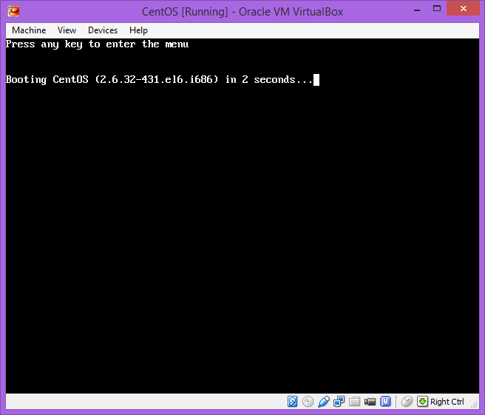Screen dimensions: 485x415
Task: Open the Devices menu
Action: 103,30
